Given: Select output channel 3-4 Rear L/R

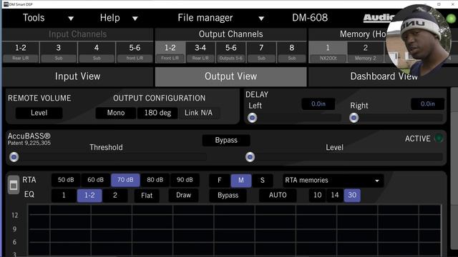Looking at the screenshot, I should [200, 52].
